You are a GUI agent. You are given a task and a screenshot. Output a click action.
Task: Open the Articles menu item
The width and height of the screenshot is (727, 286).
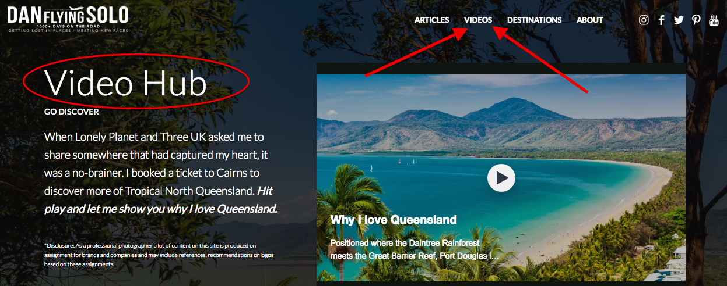coord(431,20)
